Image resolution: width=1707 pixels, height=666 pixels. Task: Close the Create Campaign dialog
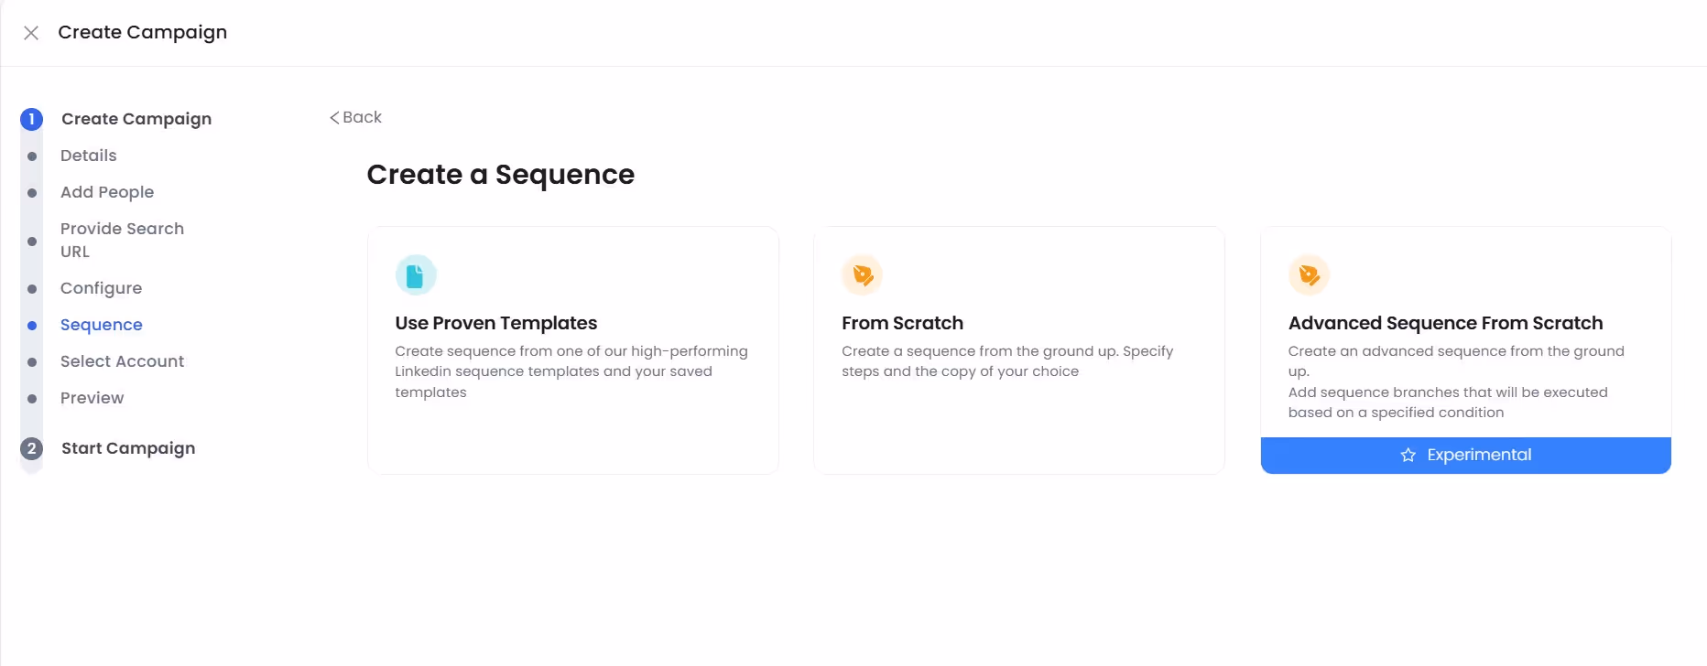(x=30, y=32)
